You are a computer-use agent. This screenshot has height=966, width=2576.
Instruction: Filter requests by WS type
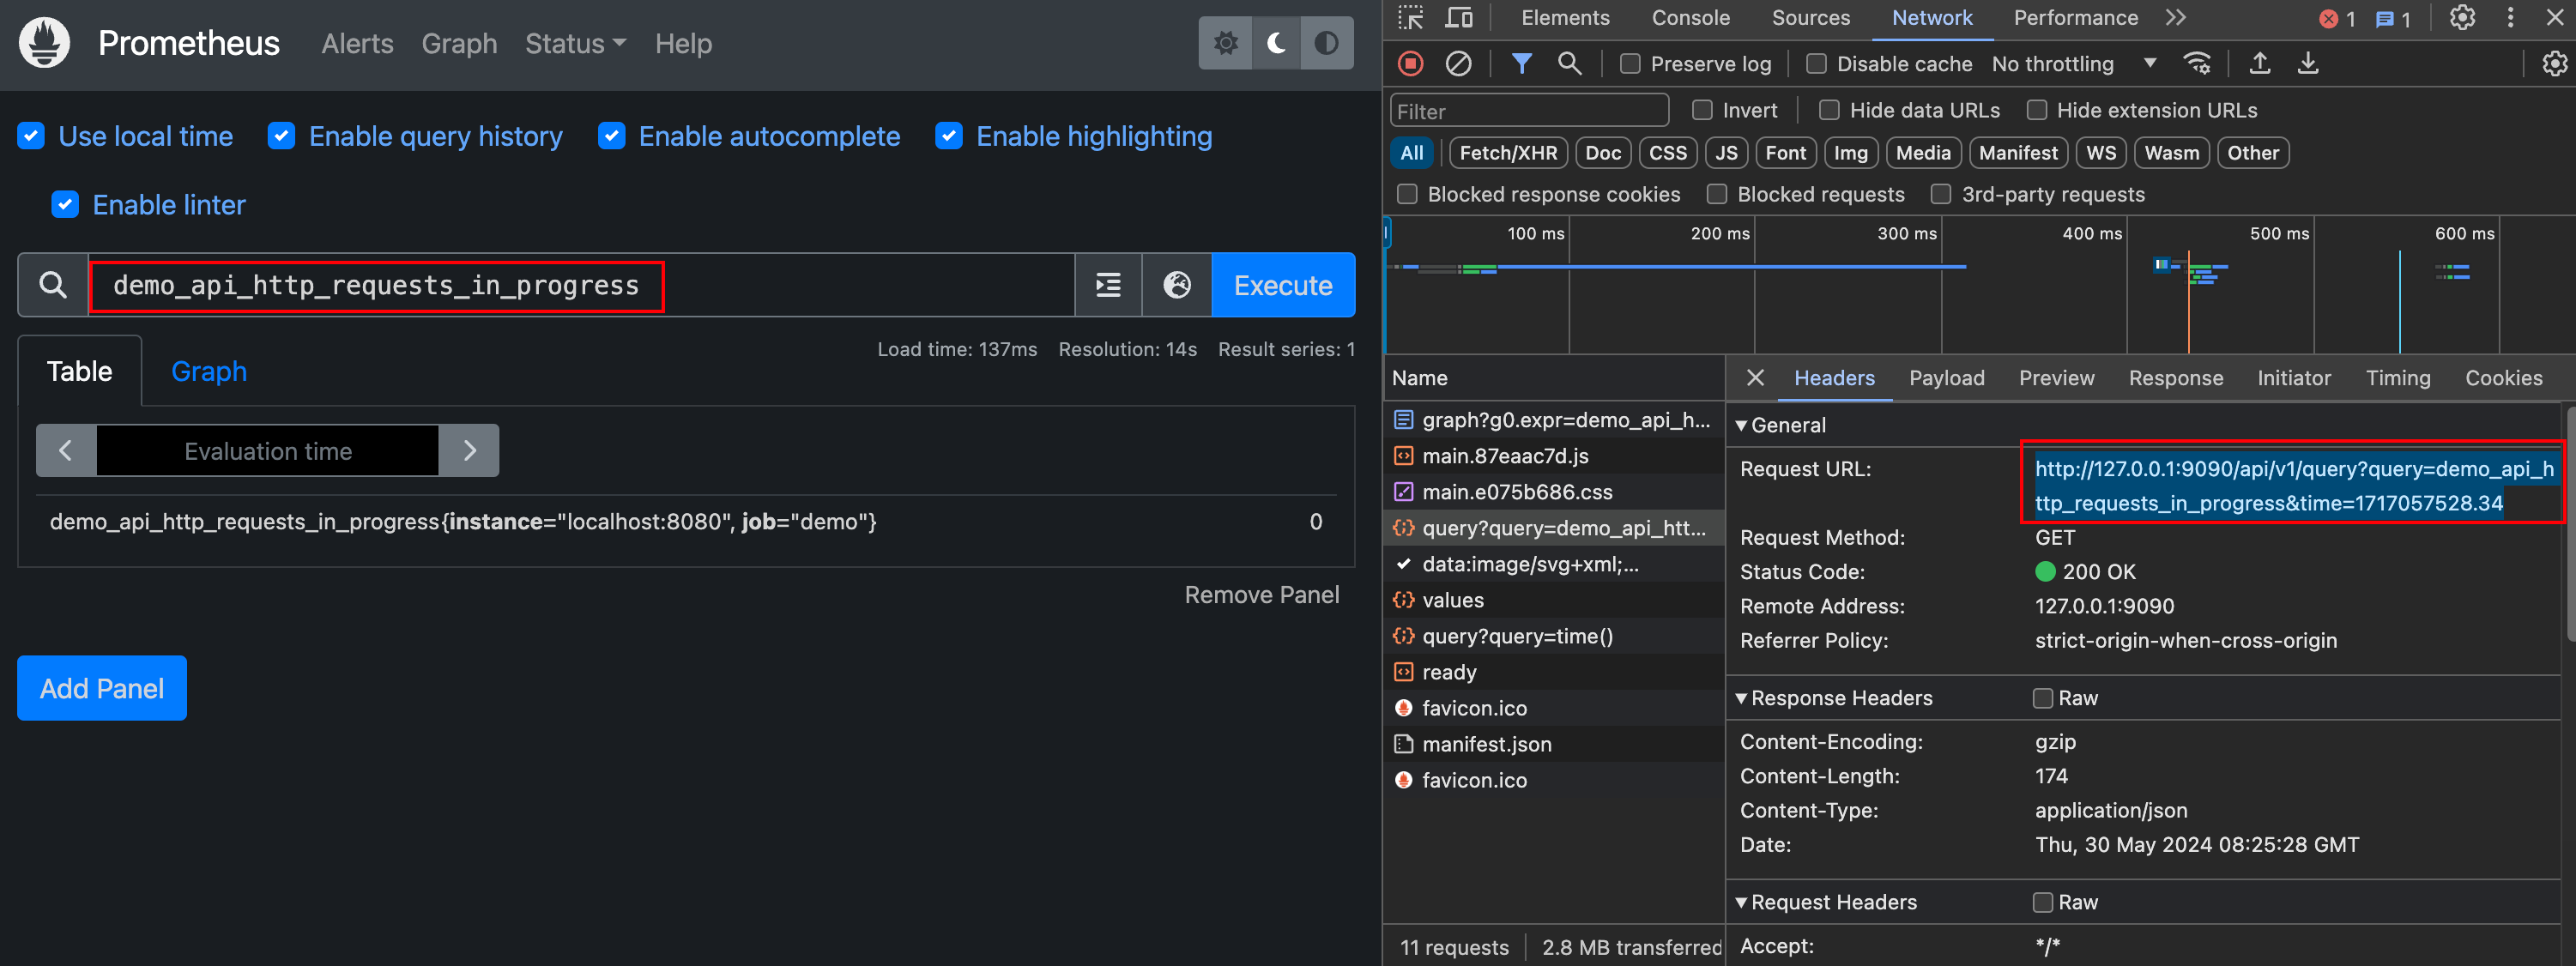2101,153
